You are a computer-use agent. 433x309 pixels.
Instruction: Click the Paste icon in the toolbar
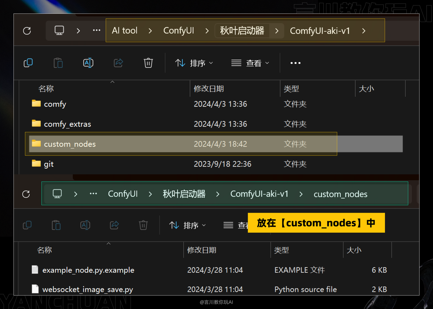click(x=58, y=63)
